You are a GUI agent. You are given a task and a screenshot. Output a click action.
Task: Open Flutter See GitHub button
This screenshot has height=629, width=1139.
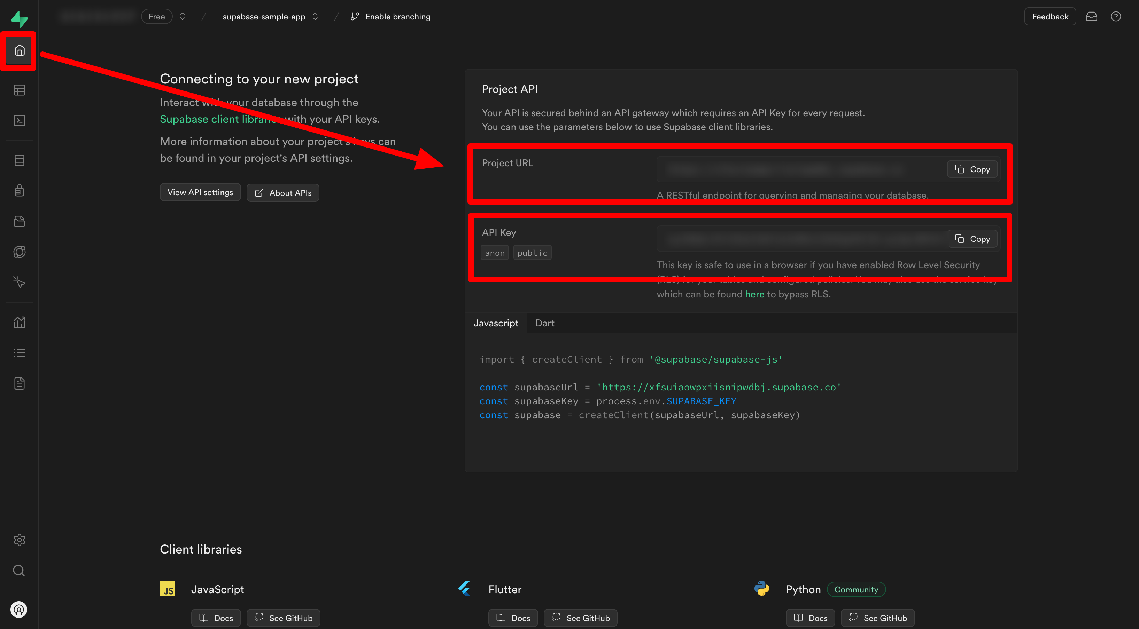pyautogui.click(x=581, y=618)
